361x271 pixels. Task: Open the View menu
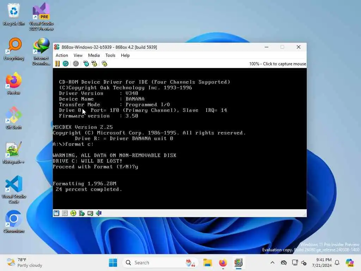pyautogui.click(x=78, y=55)
